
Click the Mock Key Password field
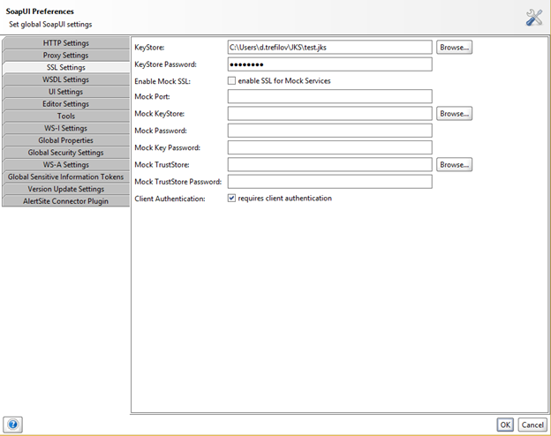330,147
